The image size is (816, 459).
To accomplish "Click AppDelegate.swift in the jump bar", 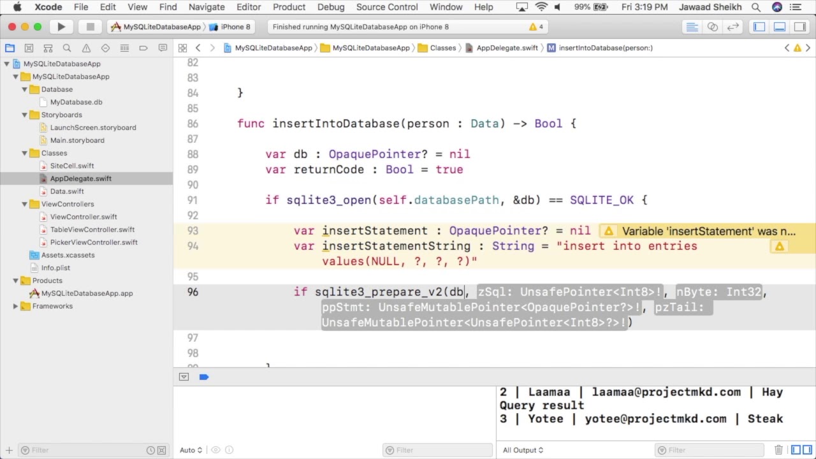I will [502, 48].
